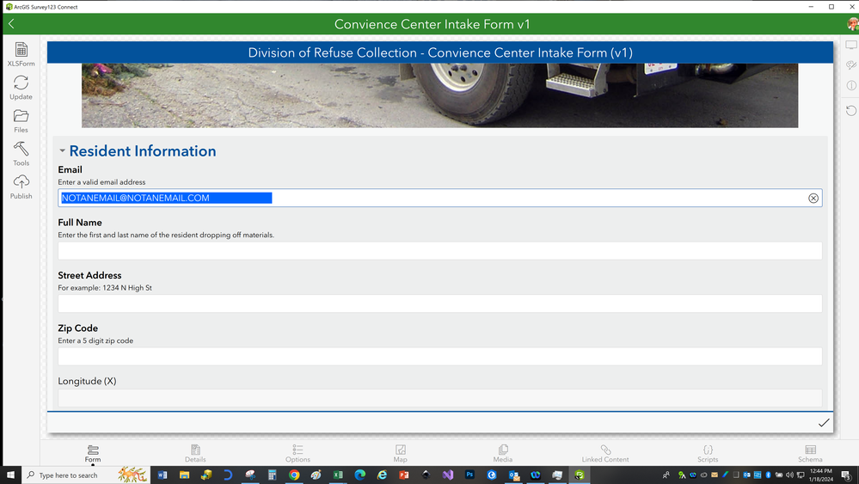This screenshot has height=484, width=859.
Task: Open the taskbar clock and date
Action: click(x=820, y=475)
